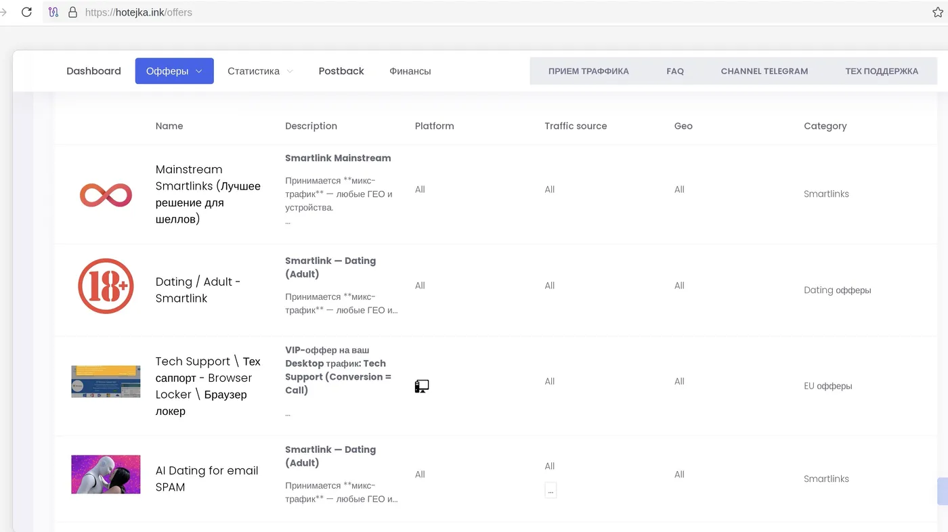Click the desktop platform icon in Tech Support row
This screenshot has height=532, width=948.
pos(422,386)
